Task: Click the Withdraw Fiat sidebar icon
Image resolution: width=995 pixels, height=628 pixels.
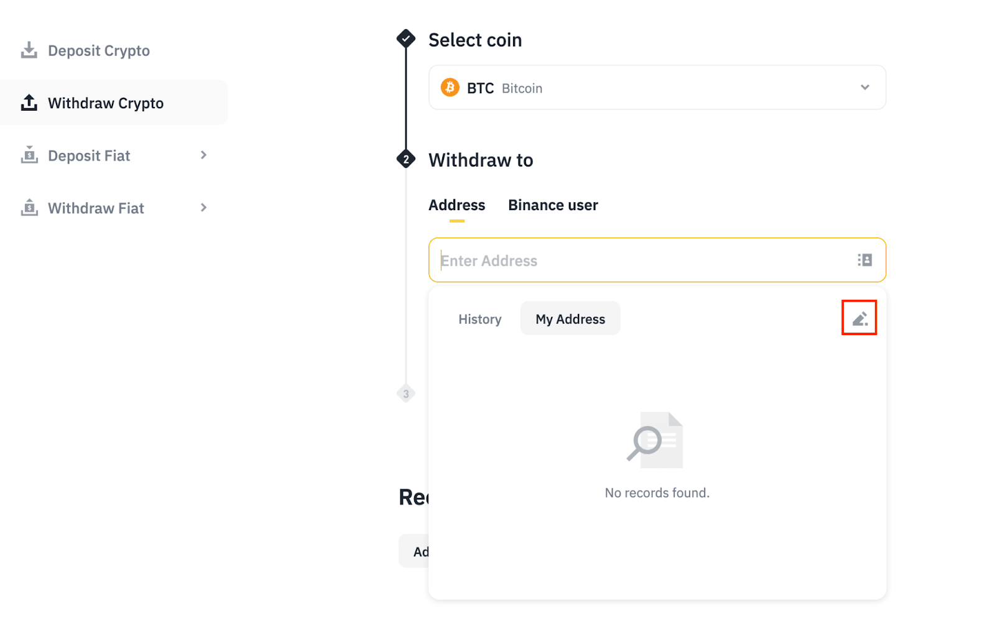Action: click(x=29, y=208)
